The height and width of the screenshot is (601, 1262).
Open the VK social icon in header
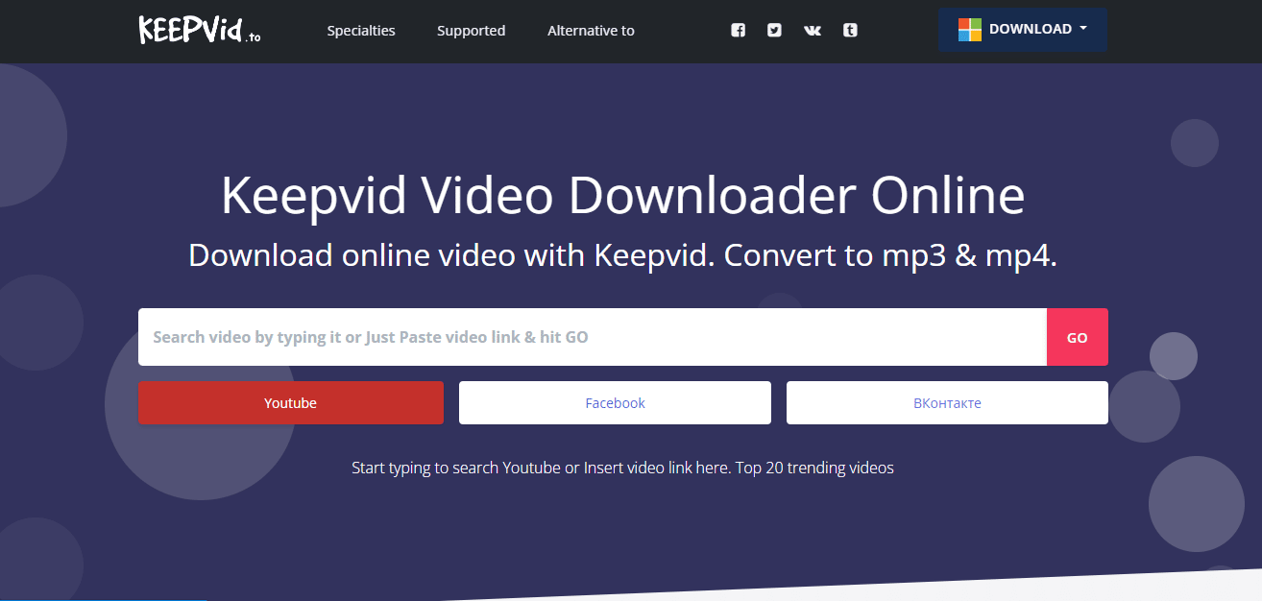pyautogui.click(x=813, y=30)
